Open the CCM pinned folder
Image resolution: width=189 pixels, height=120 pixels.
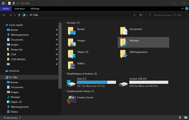13,55
